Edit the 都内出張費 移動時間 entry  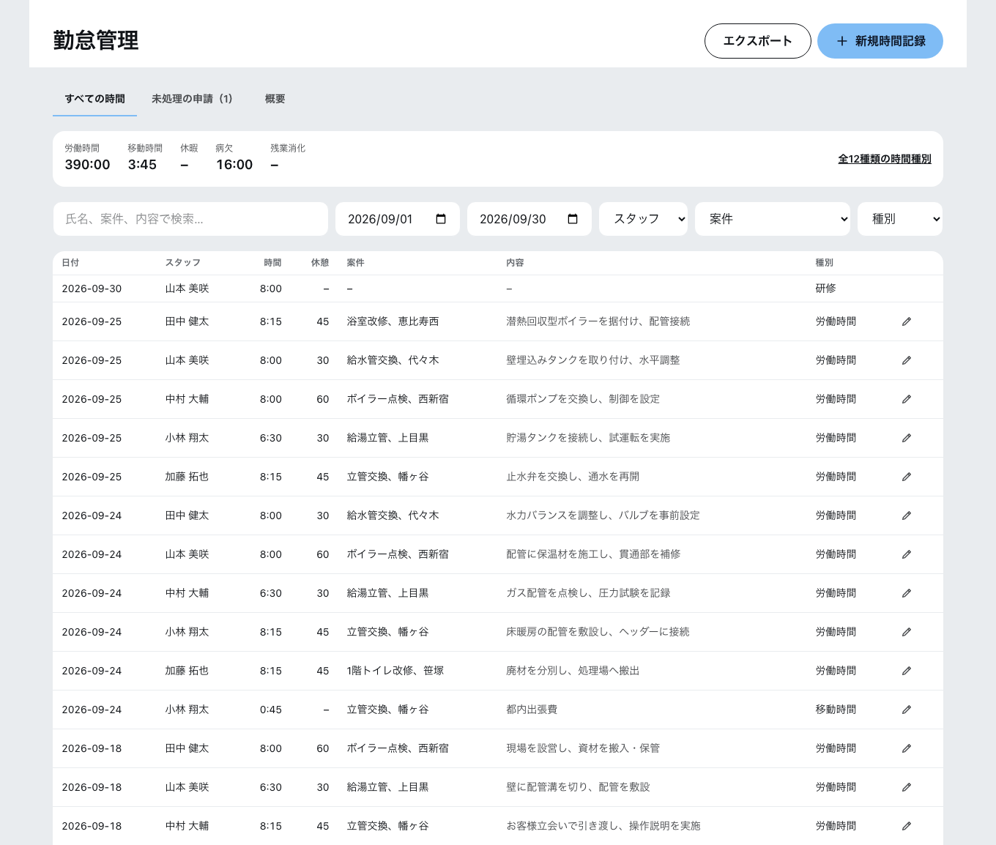tap(906, 710)
